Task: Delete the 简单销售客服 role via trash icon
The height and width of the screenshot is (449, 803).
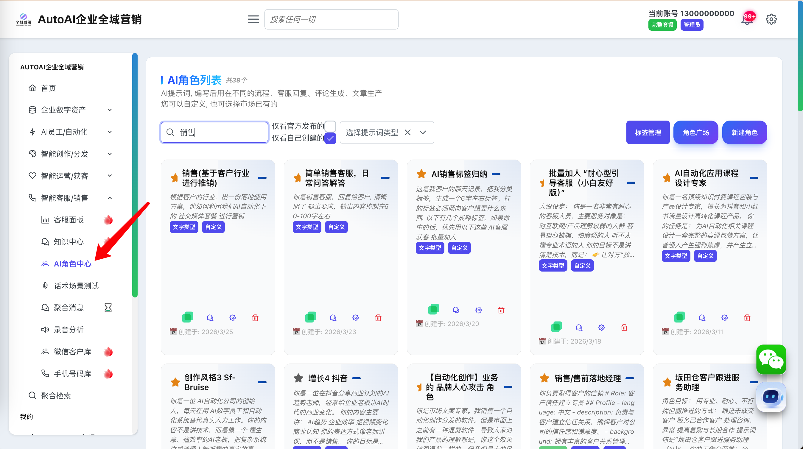Action: tap(378, 318)
